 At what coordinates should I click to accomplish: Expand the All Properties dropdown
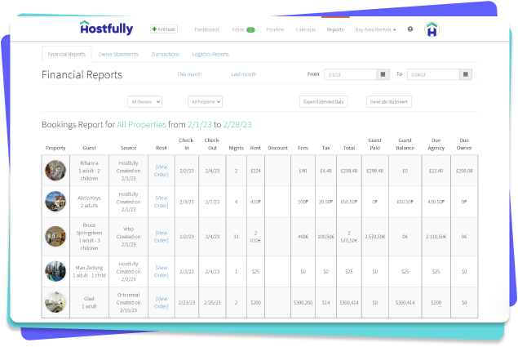tap(205, 102)
